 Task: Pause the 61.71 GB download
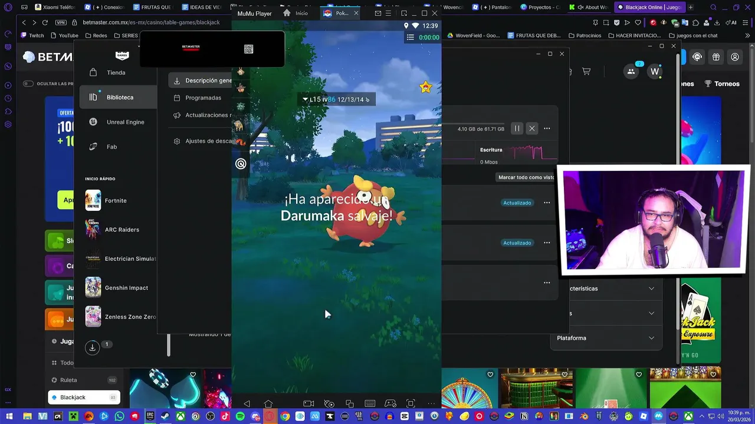tap(517, 128)
